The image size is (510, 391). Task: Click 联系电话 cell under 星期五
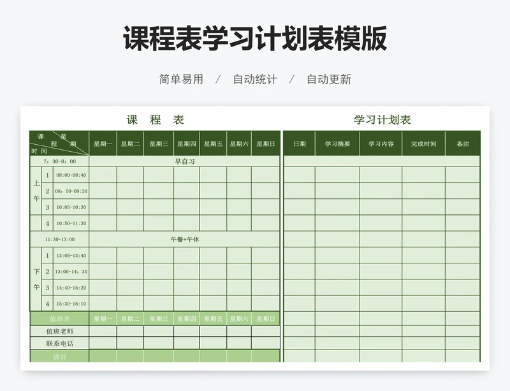pos(213,343)
